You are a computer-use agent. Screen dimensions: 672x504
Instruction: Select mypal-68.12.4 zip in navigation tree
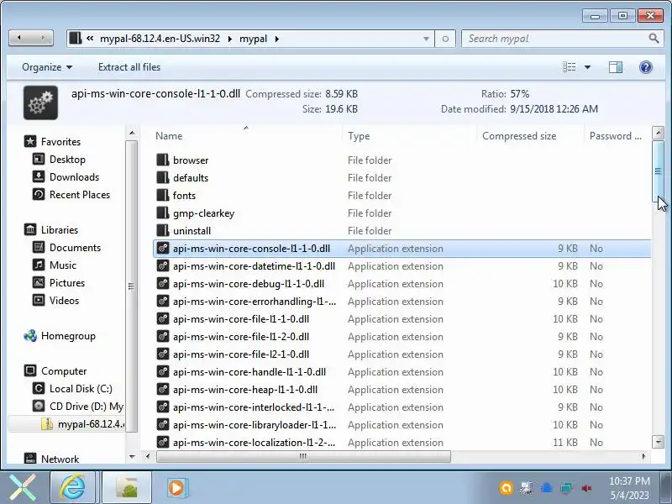click(67, 424)
